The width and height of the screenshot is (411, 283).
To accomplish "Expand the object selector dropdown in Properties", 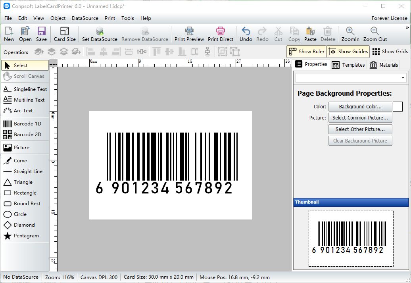I will coord(403,78).
